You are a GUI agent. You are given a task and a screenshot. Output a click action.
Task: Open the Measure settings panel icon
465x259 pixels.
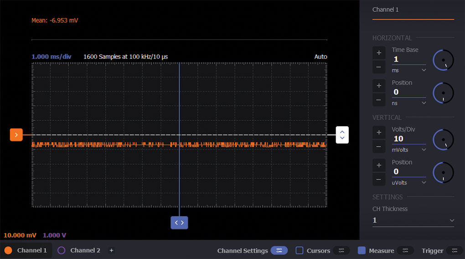pos(405,251)
